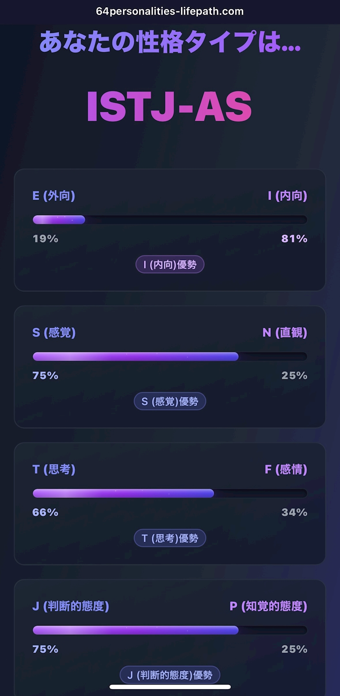Click the 81% introversion score
Image resolution: width=340 pixels, height=696 pixels.
[x=294, y=239]
